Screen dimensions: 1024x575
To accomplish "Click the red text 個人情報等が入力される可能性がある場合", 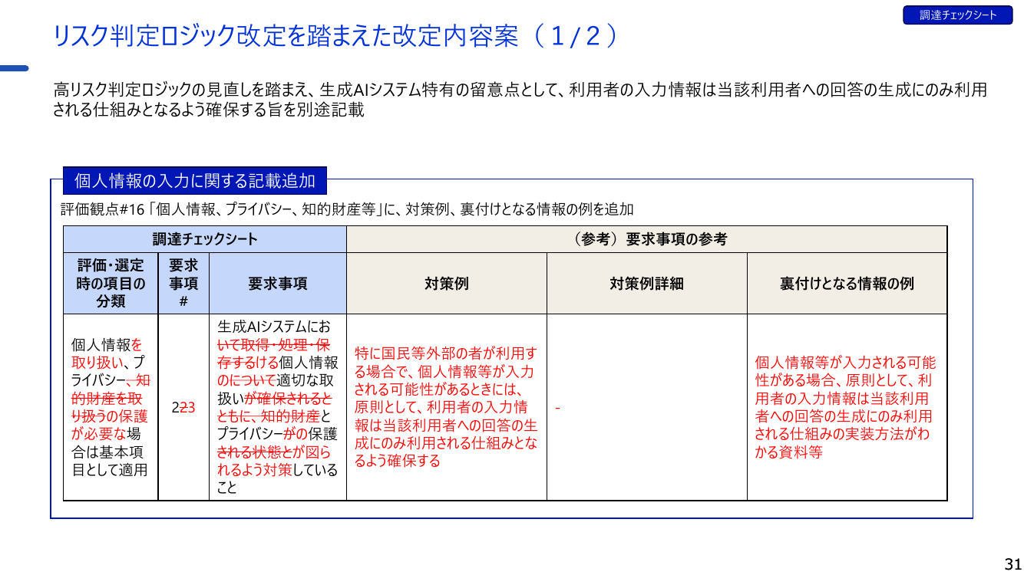I will 845,407.
